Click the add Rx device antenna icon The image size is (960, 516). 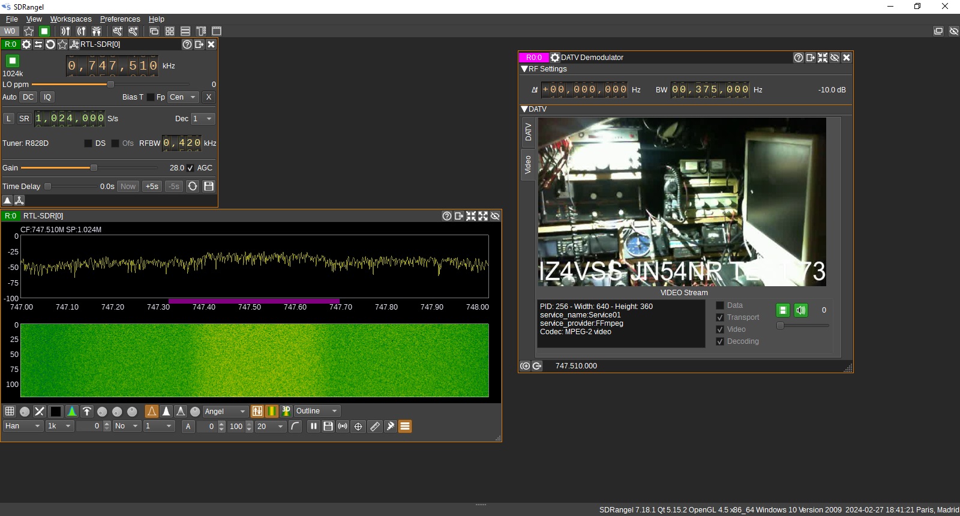point(65,31)
